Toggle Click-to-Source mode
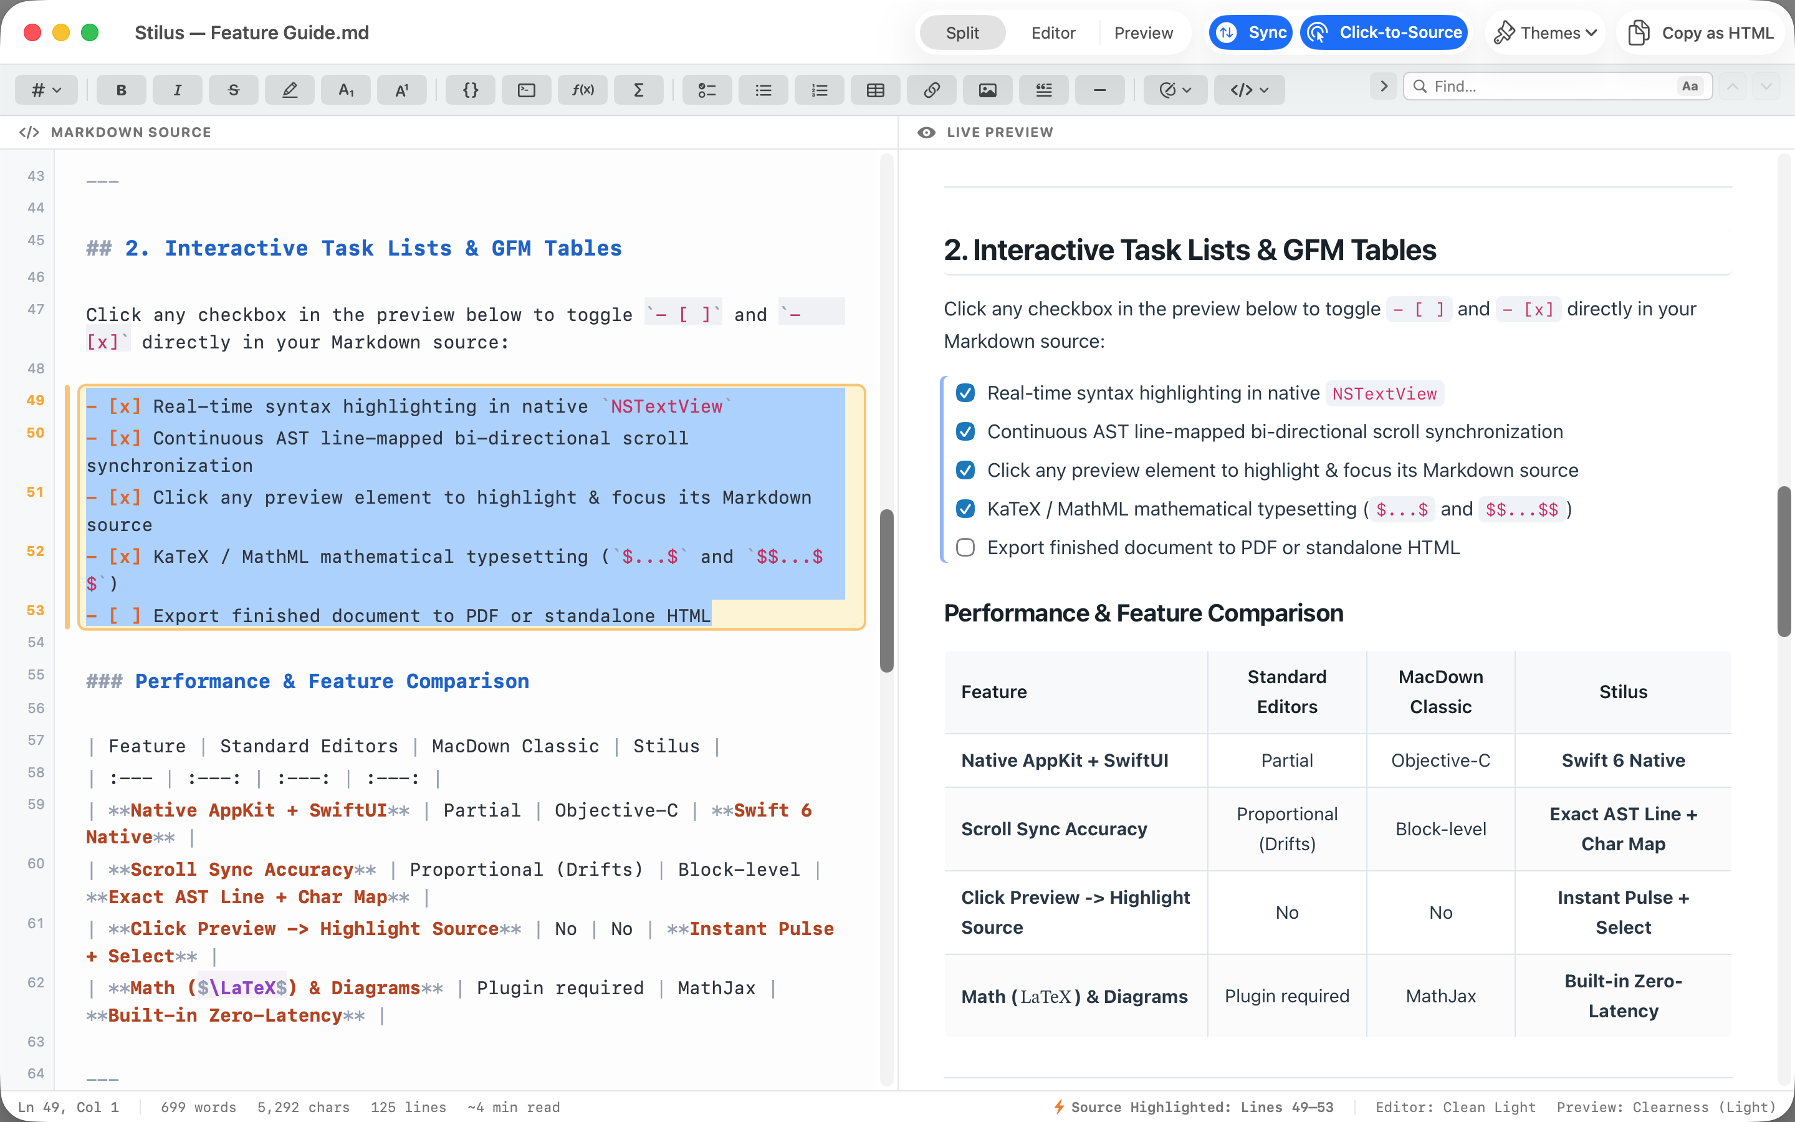 click(x=1384, y=32)
